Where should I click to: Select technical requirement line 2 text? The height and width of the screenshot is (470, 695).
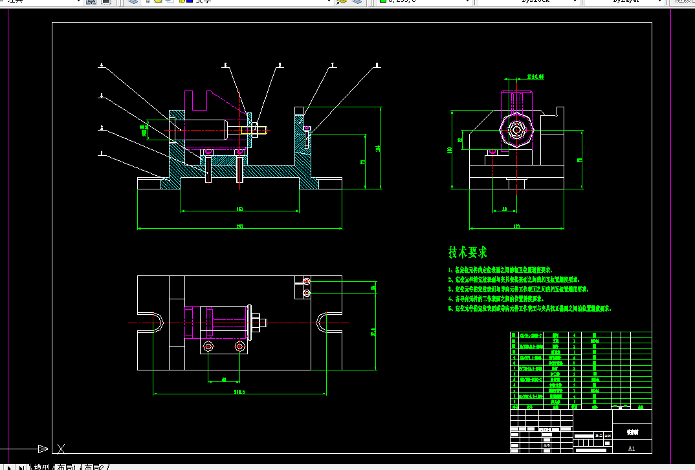point(514,279)
